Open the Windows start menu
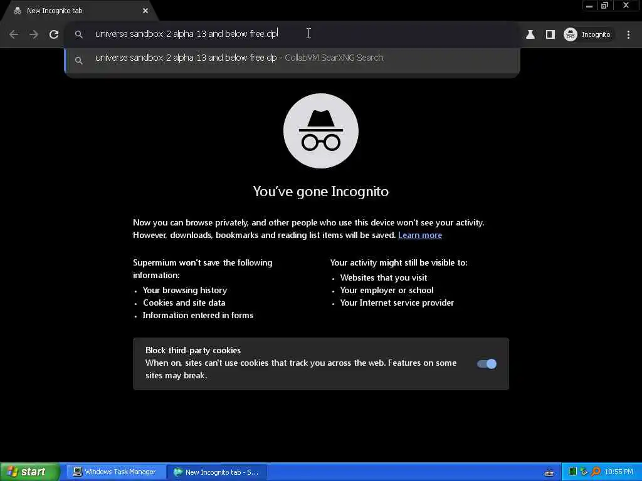This screenshot has height=481, width=642. [30, 472]
